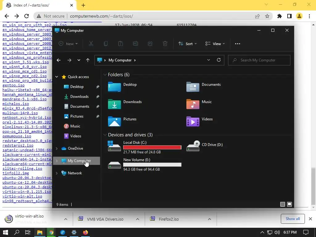
Task: Open Chrome profile avatar
Action: [299, 16]
